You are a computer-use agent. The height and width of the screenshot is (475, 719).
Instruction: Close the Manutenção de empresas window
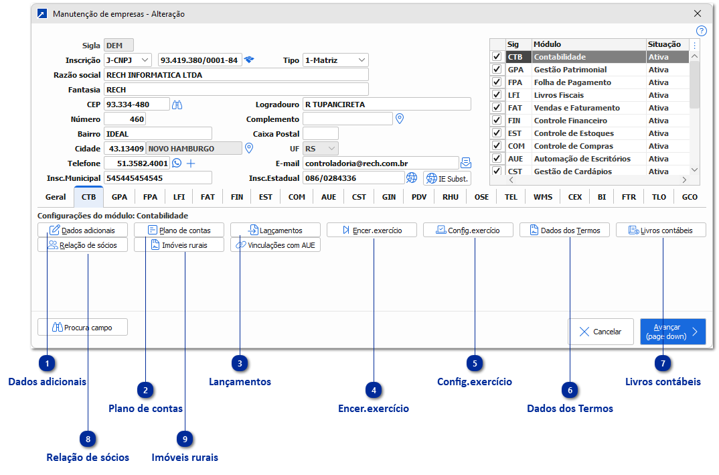tap(698, 14)
